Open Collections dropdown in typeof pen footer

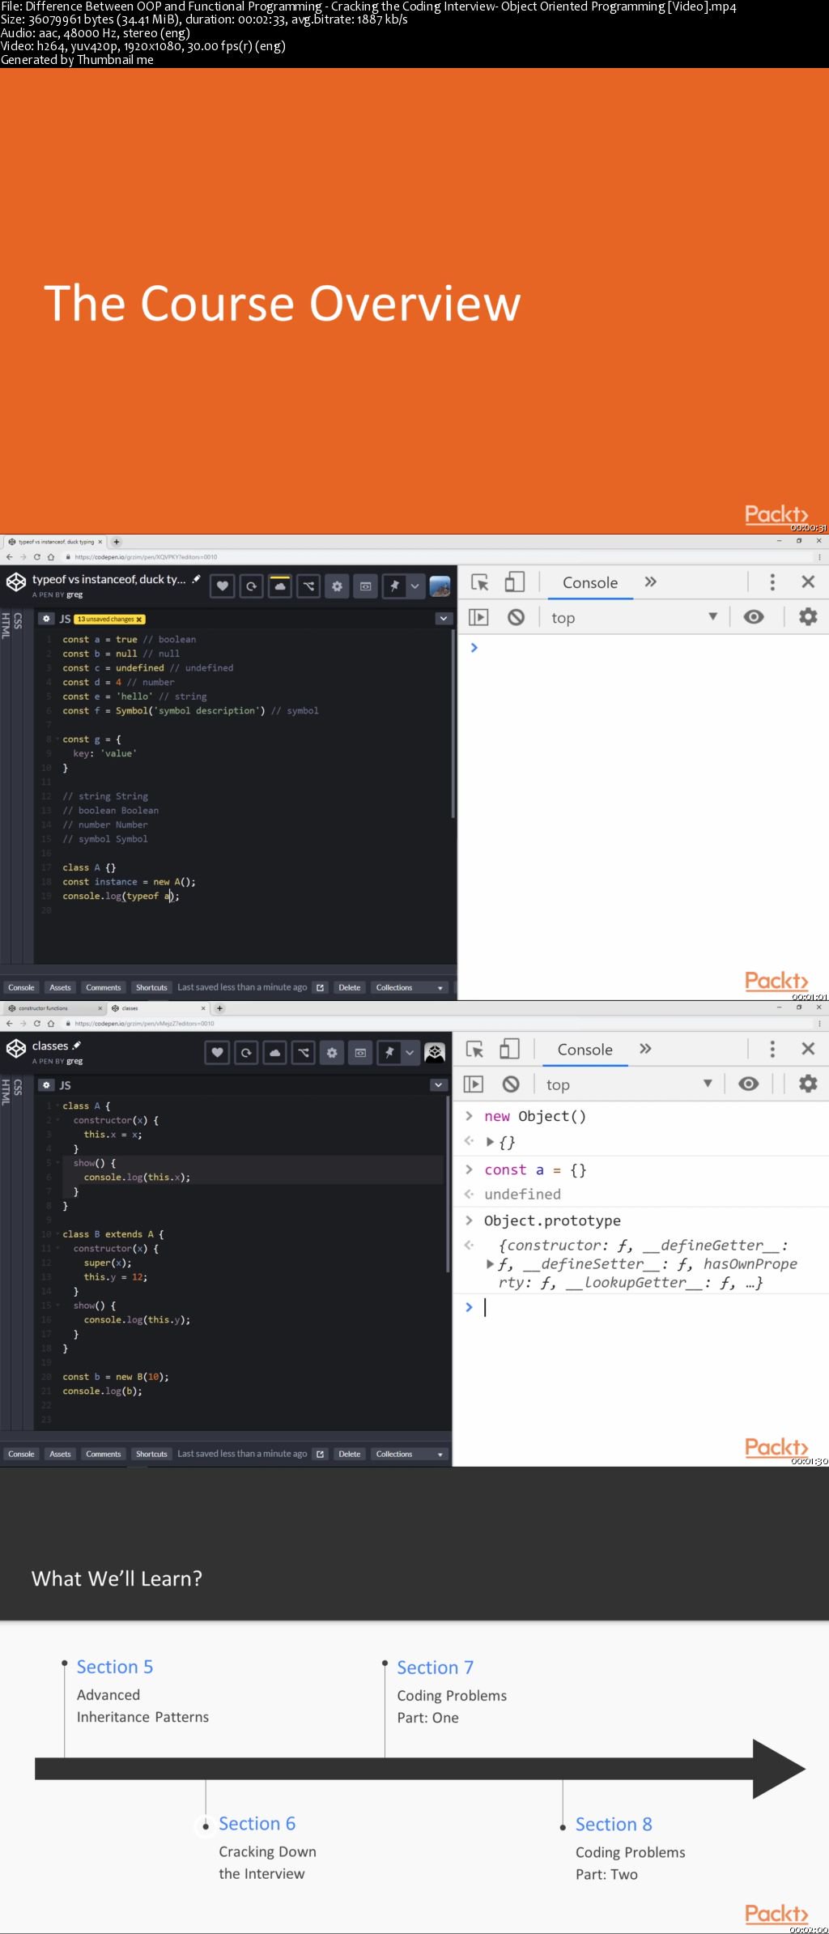pos(410,987)
